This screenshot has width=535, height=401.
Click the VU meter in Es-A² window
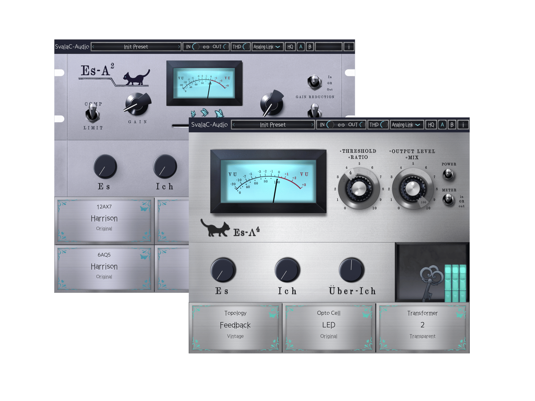[x=204, y=83]
